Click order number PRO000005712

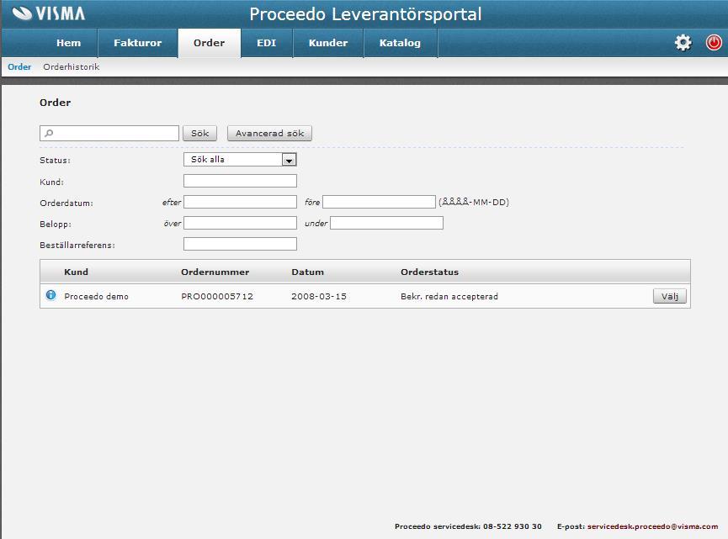pyautogui.click(x=217, y=296)
